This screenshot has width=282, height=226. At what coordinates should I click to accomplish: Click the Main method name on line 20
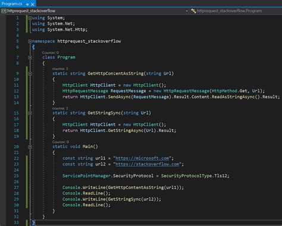(x=87, y=147)
